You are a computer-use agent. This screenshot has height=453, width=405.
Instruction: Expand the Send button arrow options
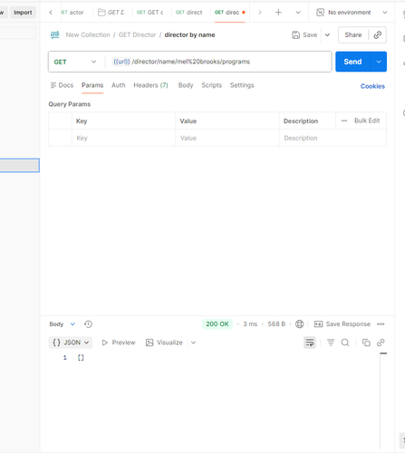(x=379, y=62)
